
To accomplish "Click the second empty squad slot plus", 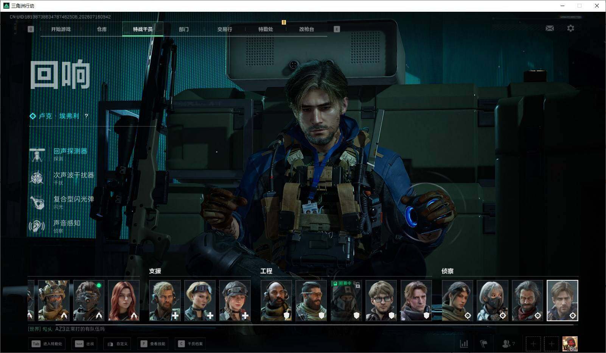I will [x=551, y=344].
